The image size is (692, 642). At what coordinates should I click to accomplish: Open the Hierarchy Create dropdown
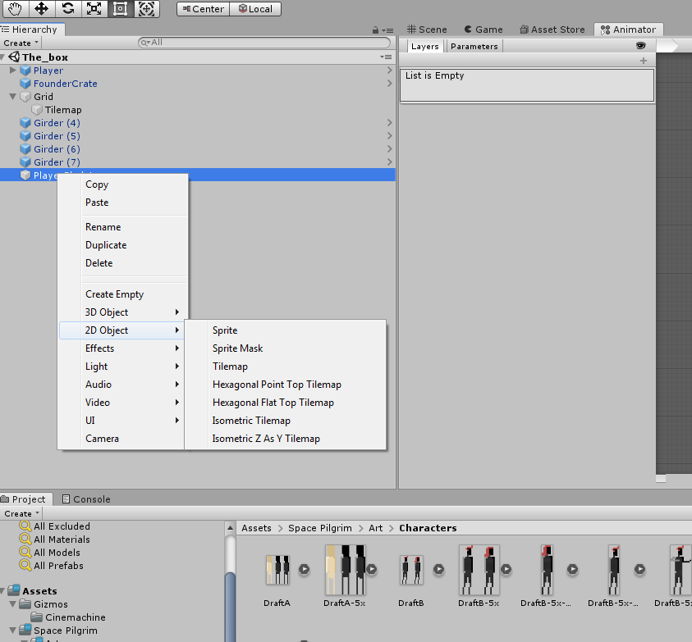click(20, 43)
